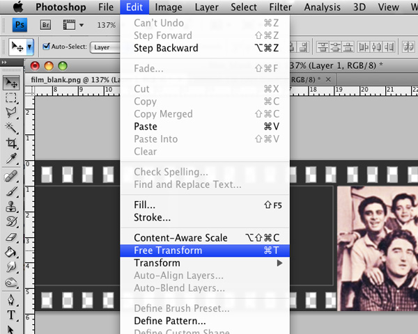Choose the Magic Wand tool

tap(11, 127)
